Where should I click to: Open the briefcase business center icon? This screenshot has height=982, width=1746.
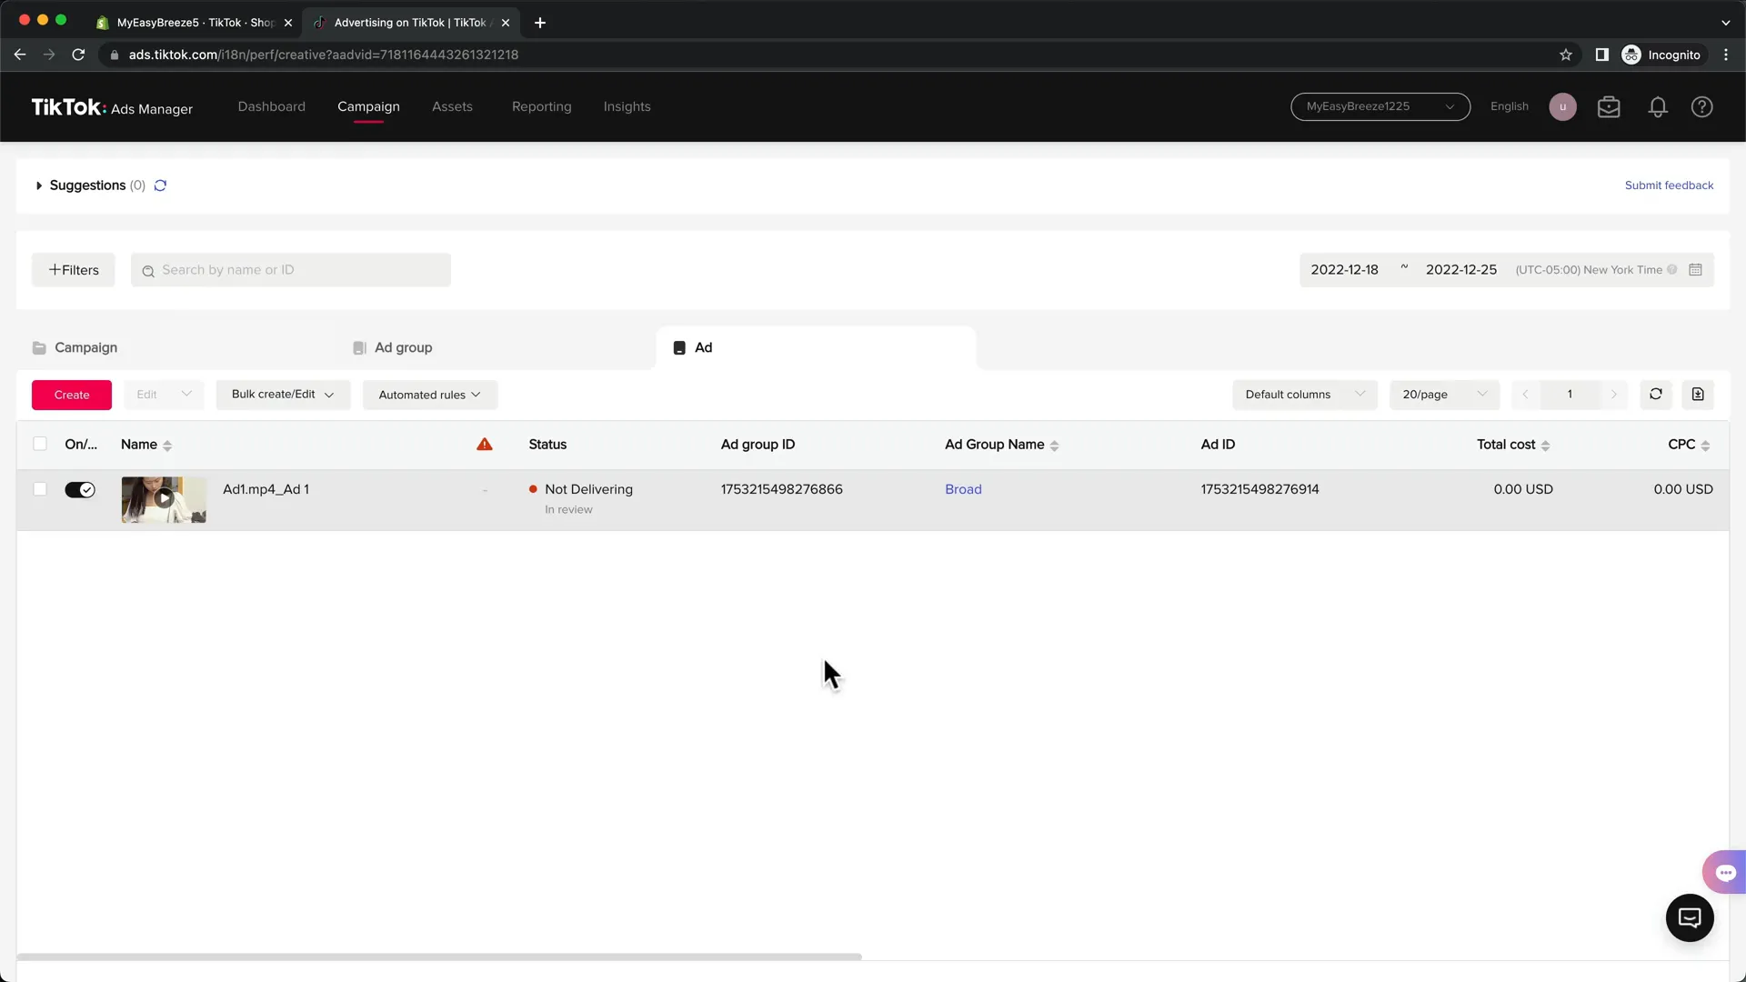coord(1609,107)
